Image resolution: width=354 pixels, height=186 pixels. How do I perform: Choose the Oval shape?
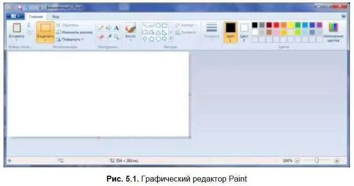point(158,26)
